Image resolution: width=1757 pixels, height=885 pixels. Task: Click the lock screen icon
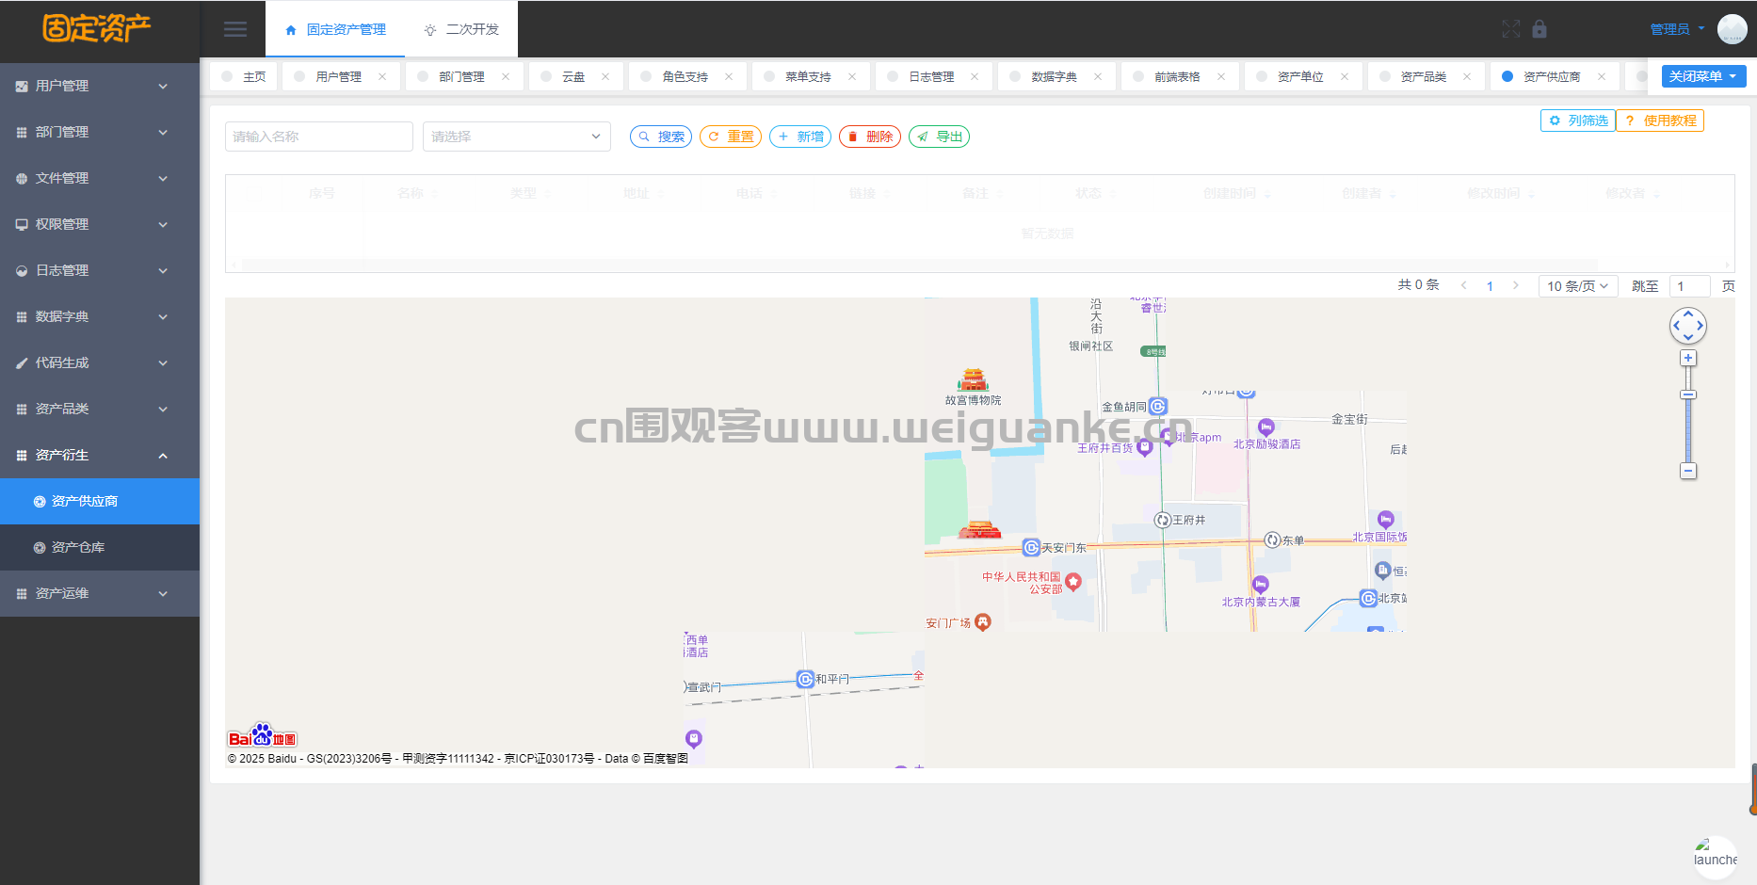(1539, 29)
